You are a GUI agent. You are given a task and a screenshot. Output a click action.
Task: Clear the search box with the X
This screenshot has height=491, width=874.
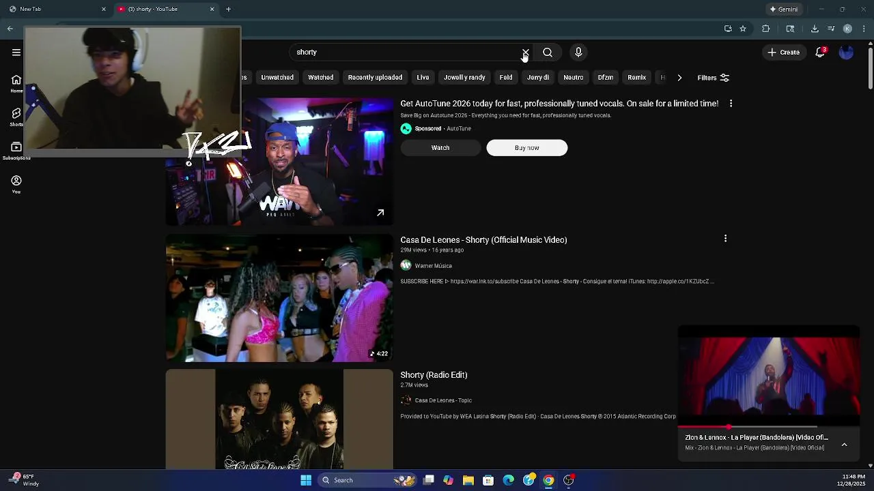pyautogui.click(x=526, y=53)
